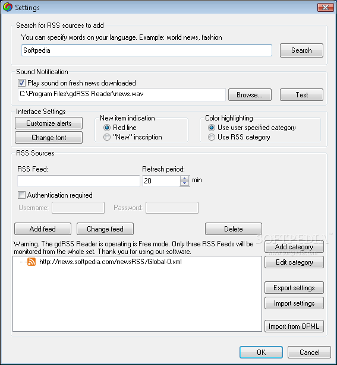Image resolution: width=337 pixels, height=365 pixels.
Task: Click the Add feed button
Action: tap(43, 229)
